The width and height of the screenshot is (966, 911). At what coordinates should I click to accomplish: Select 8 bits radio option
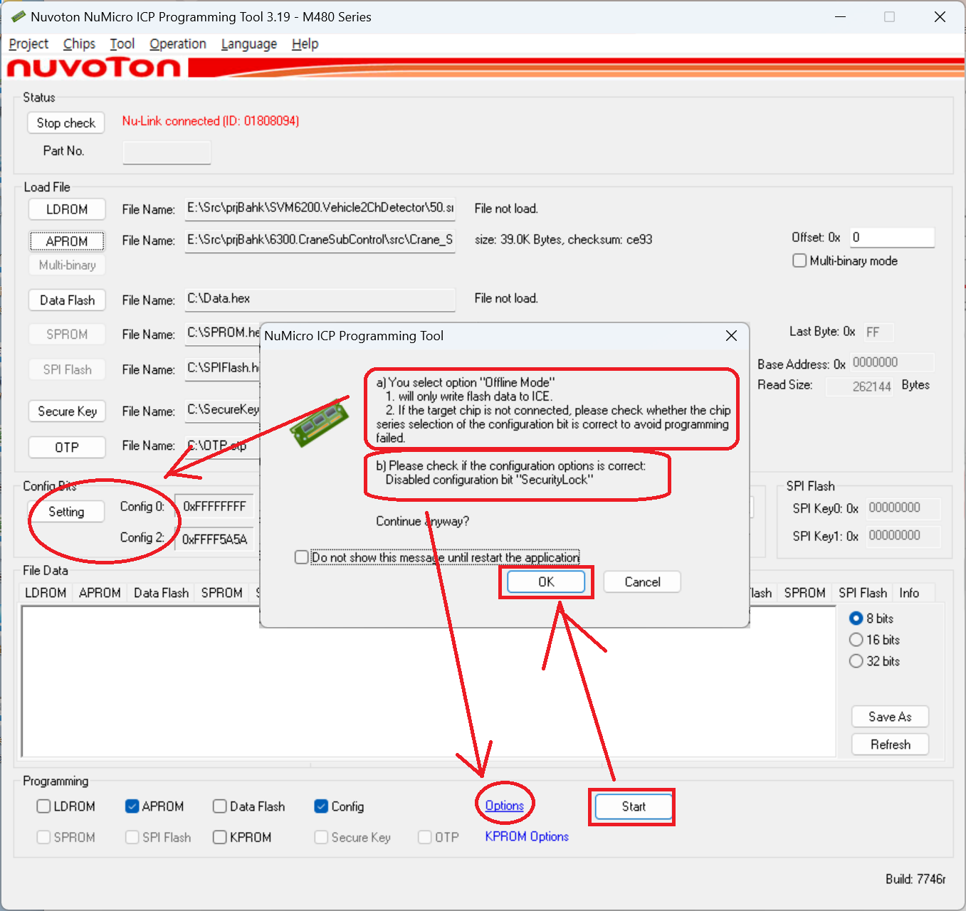(856, 618)
